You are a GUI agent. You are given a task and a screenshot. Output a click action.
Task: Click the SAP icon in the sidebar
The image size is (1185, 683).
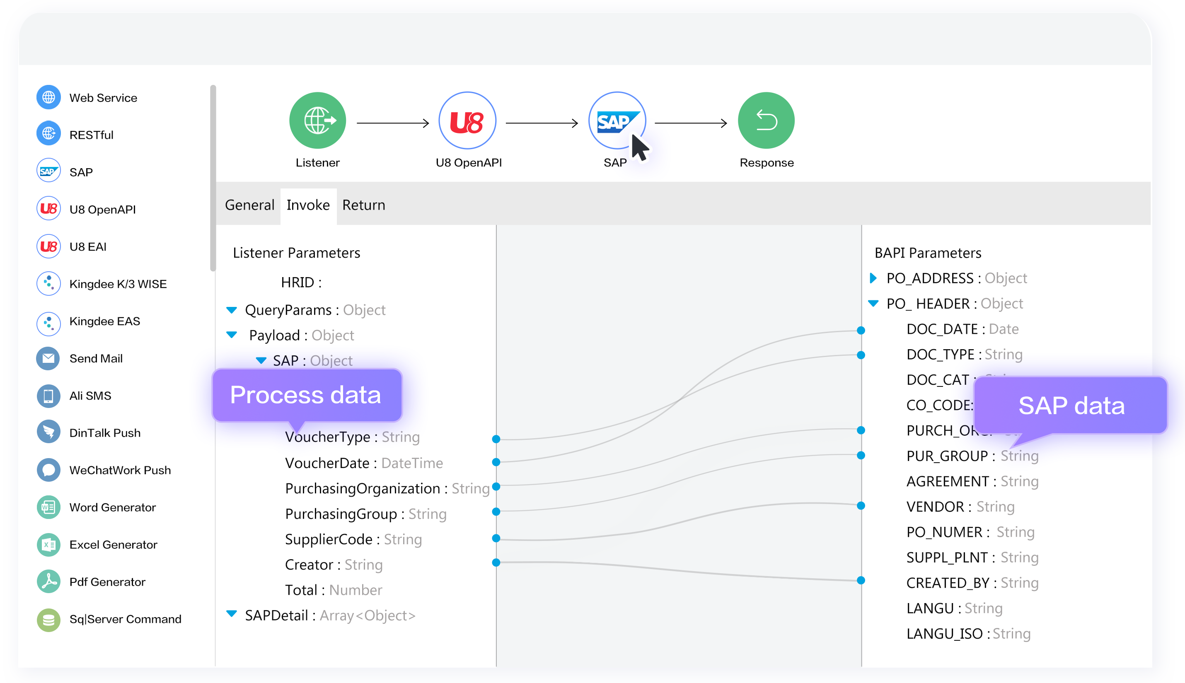click(x=48, y=171)
